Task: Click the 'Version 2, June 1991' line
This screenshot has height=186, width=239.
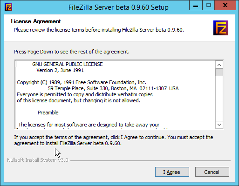Action: point(60,70)
